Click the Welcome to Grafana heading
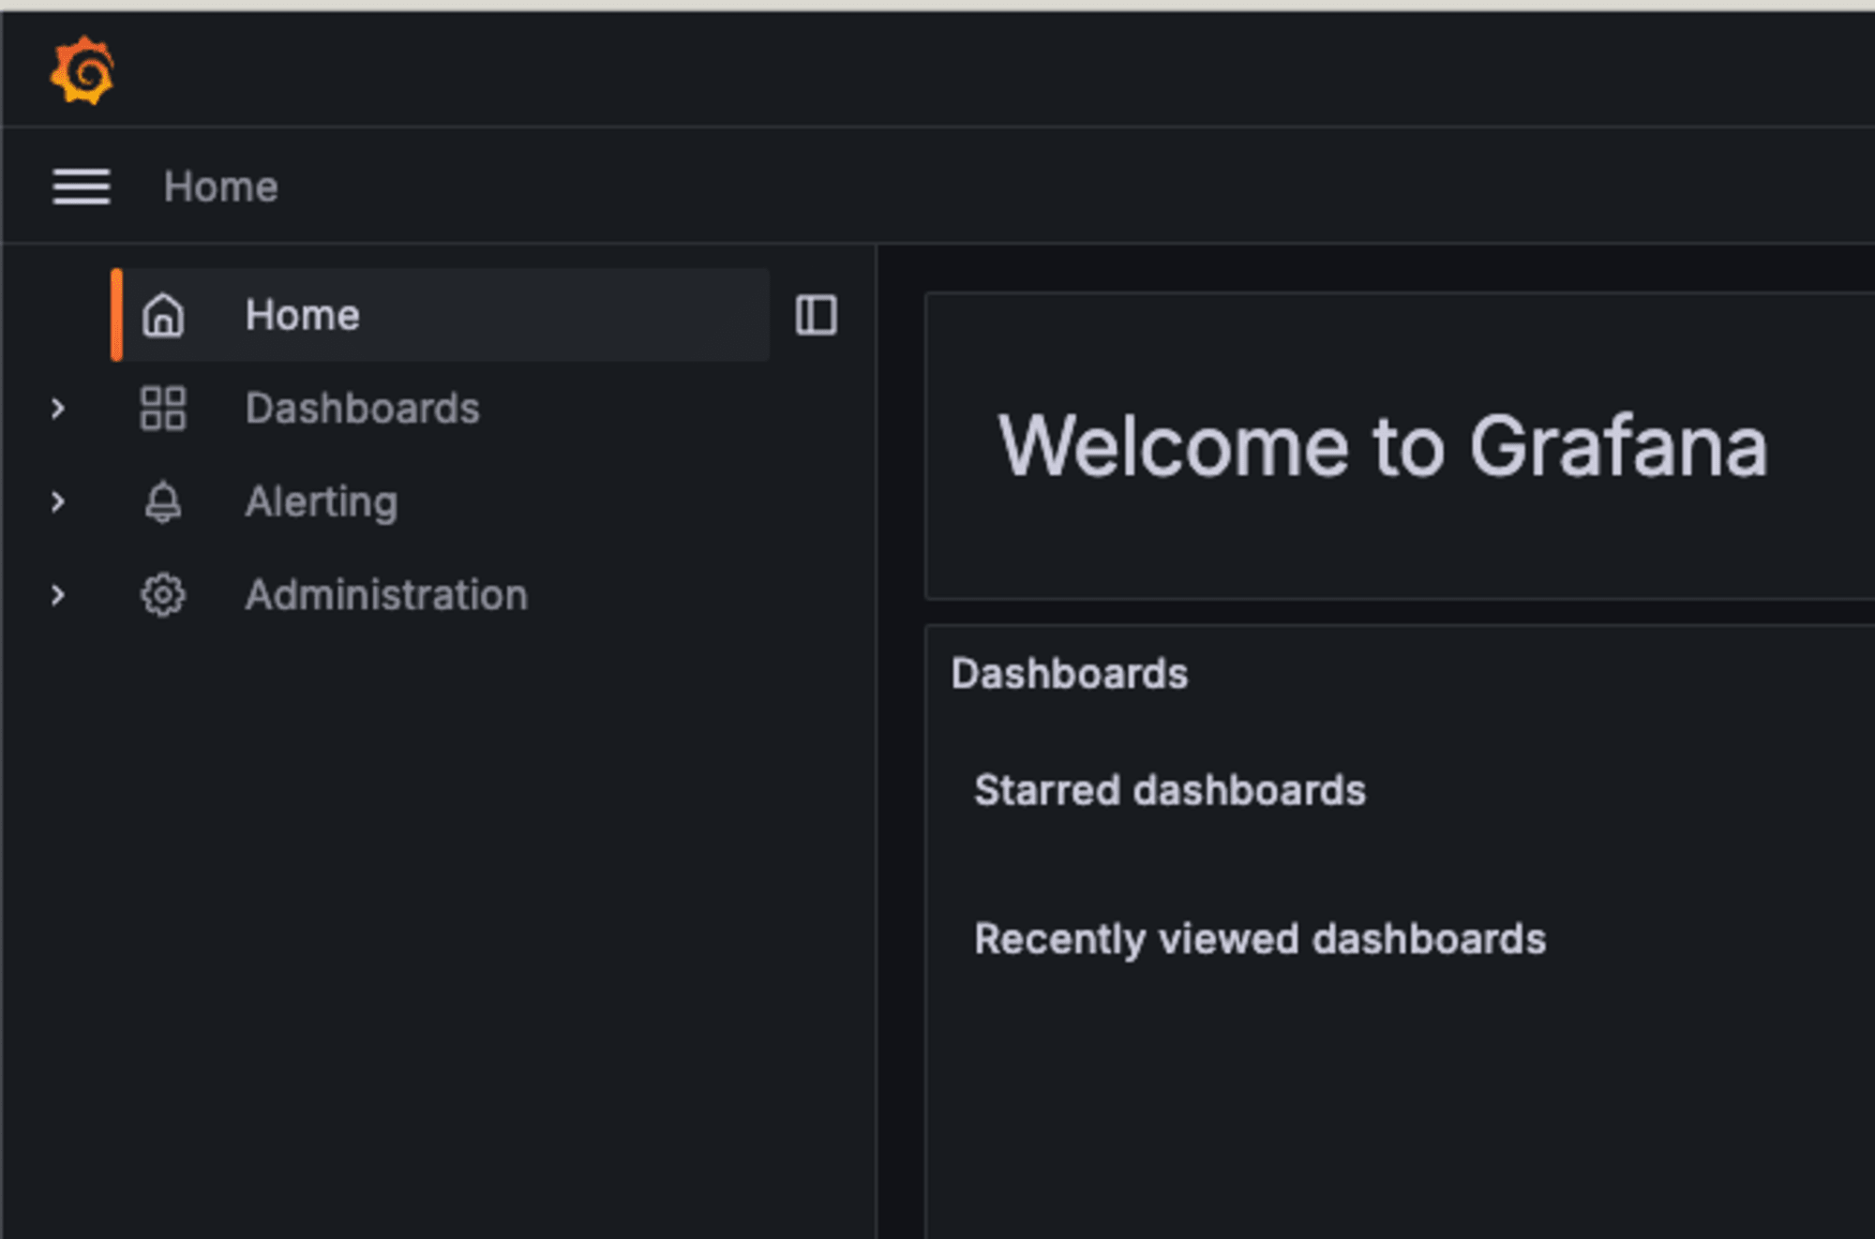Viewport: 1875px width, 1239px height. point(1384,446)
